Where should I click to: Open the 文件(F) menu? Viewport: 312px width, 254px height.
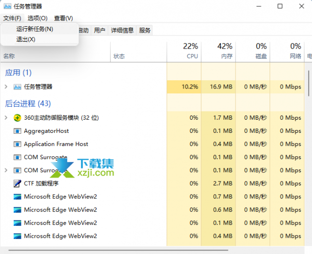12,18
